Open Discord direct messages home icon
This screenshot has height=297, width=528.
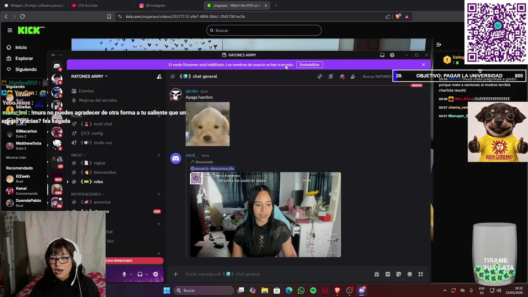tap(57, 66)
